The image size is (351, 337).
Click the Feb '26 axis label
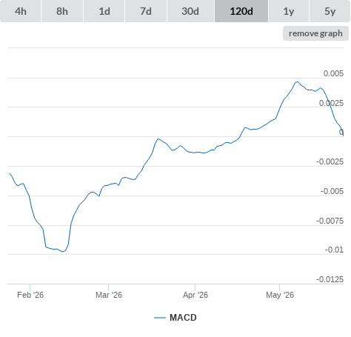point(30,295)
